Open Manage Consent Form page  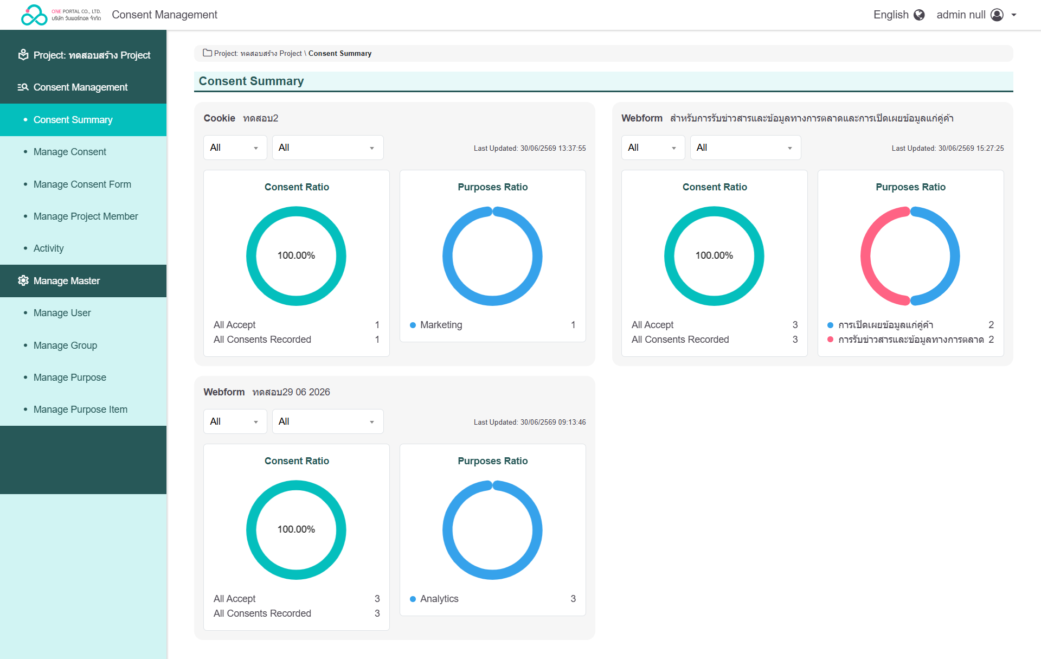point(83,184)
